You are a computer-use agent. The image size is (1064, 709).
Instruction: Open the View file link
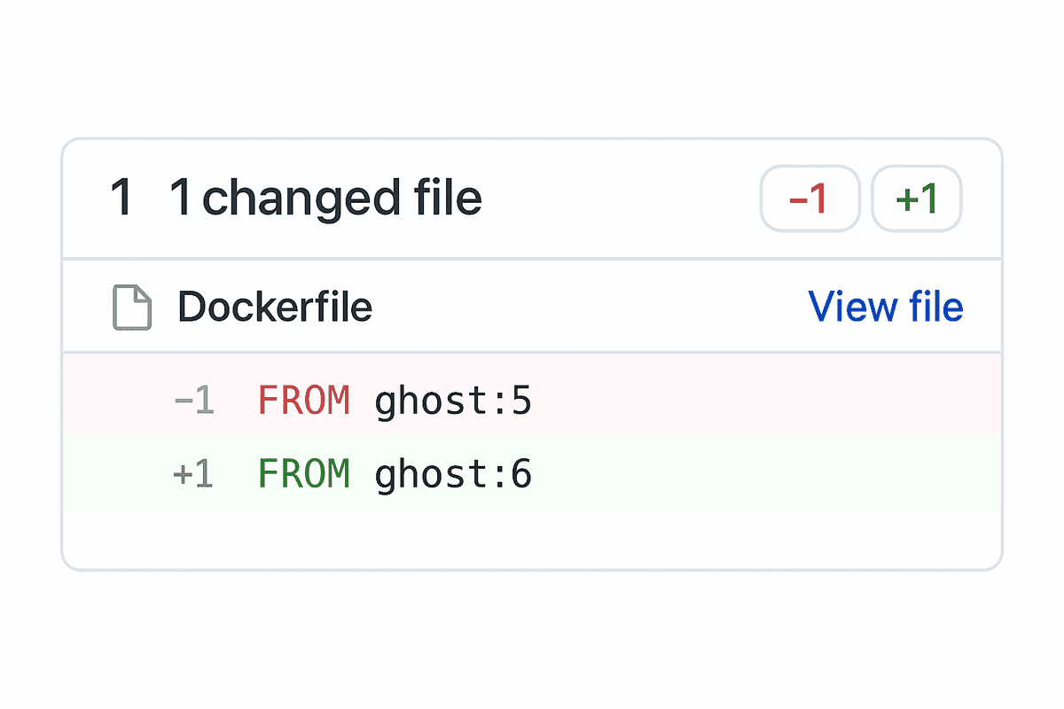(885, 308)
